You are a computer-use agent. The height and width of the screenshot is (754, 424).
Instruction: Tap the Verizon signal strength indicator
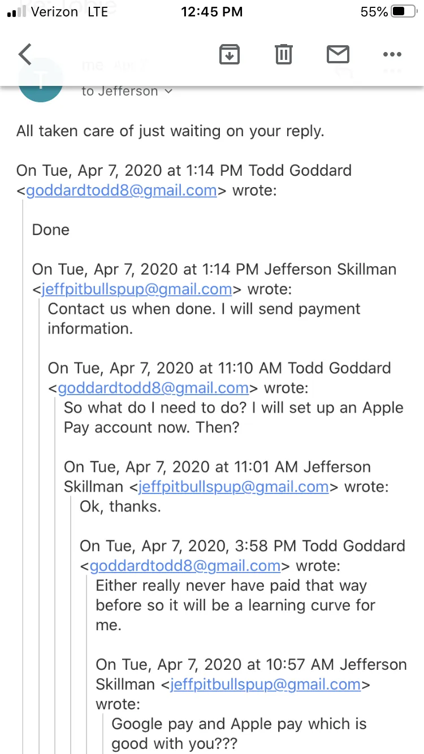pos(17,12)
